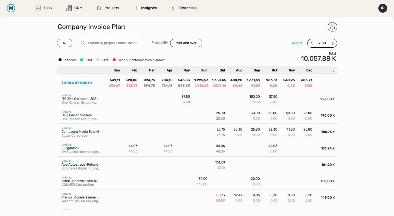Click the app logo in top-left corner

11,8
